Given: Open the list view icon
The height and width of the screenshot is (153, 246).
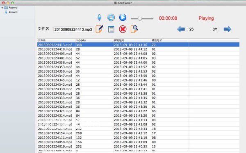Looking at the screenshot, I should click(111, 29).
